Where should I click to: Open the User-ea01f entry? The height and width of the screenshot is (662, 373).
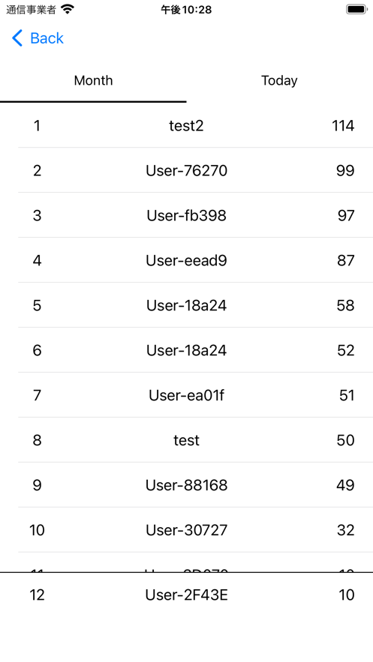186,395
